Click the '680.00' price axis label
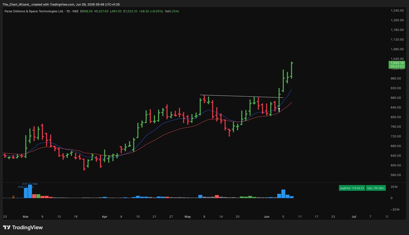409x235 pixels. click(395, 146)
